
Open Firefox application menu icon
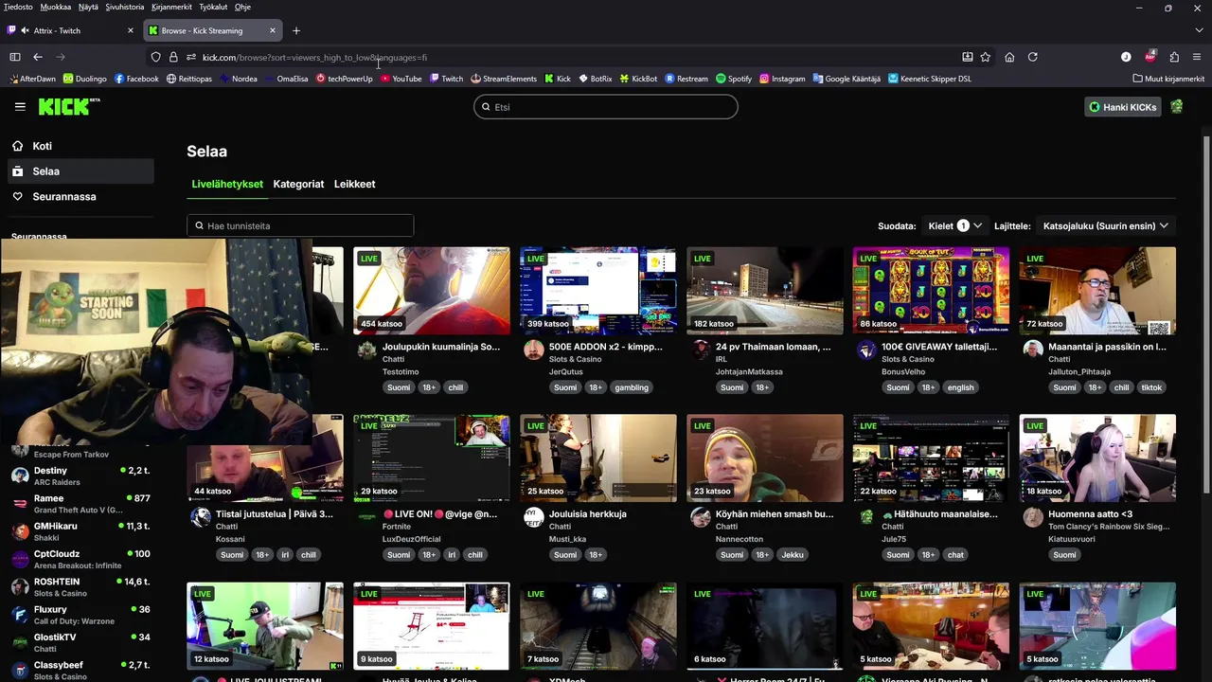pyautogui.click(x=1198, y=57)
